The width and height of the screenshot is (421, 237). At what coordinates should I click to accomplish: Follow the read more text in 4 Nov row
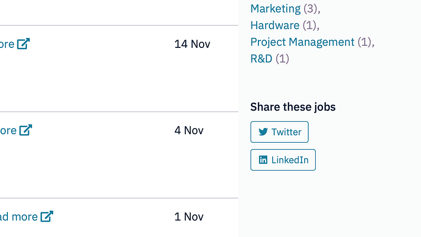point(8,130)
